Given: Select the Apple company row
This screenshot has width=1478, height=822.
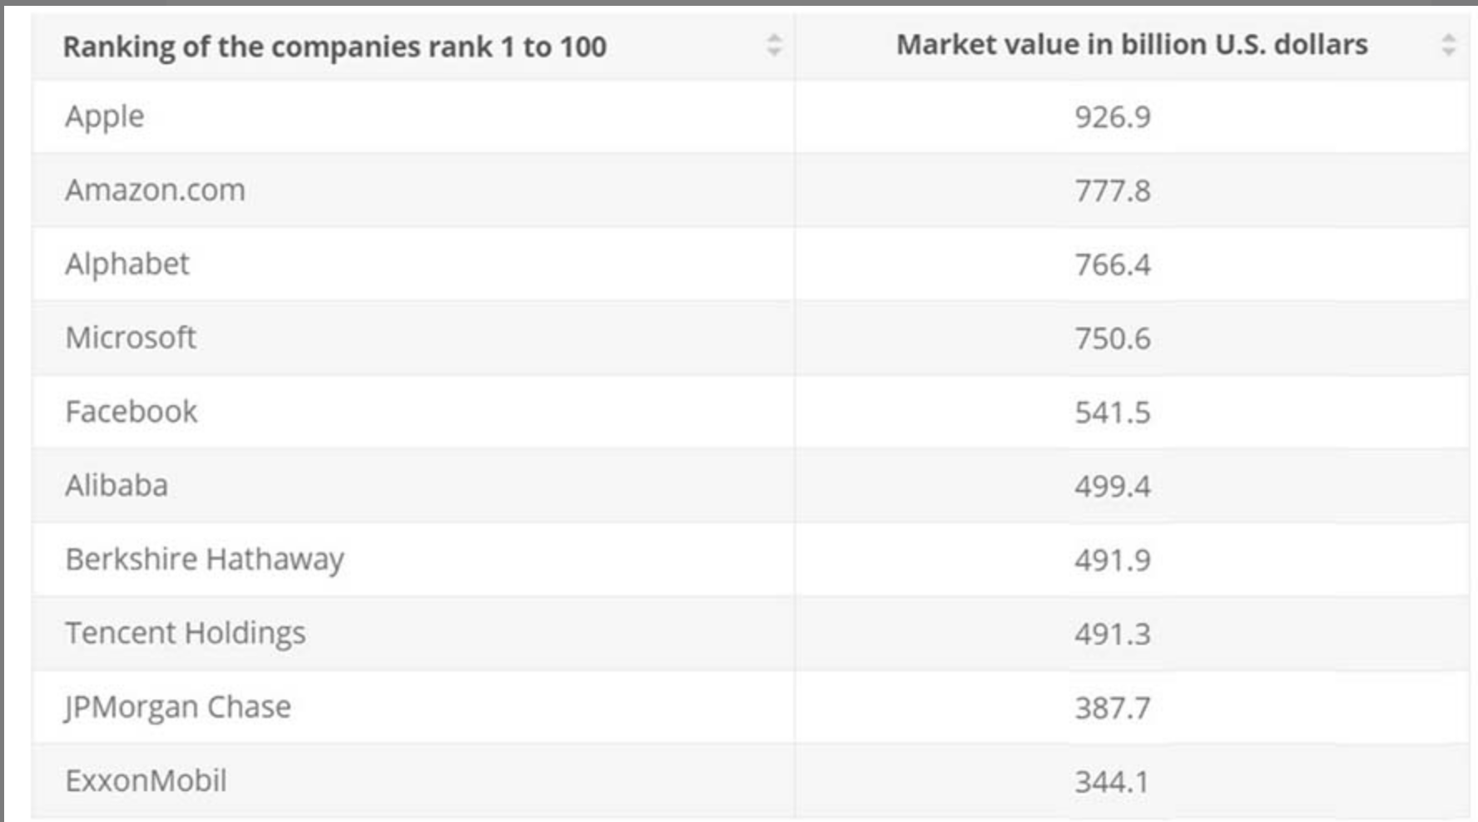Looking at the screenshot, I should (x=105, y=116).
